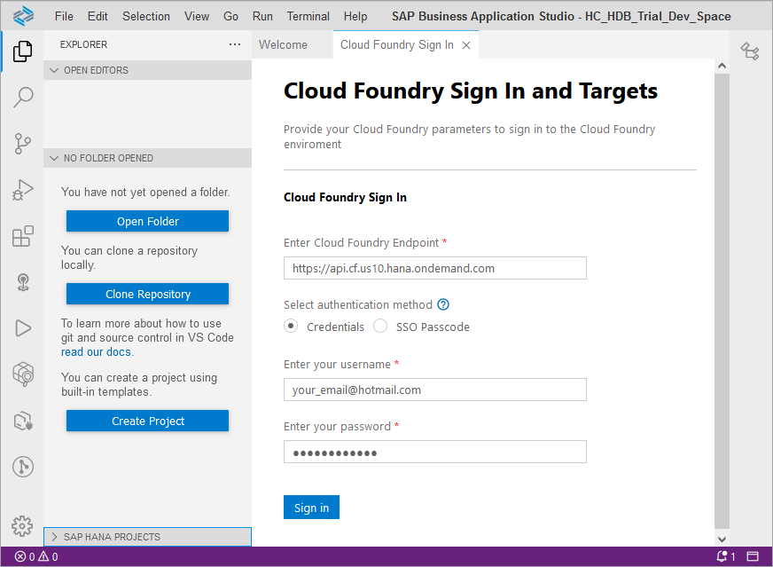Open the Selection menu
This screenshot has width=773, height=567.
click(x=146, y=16)
